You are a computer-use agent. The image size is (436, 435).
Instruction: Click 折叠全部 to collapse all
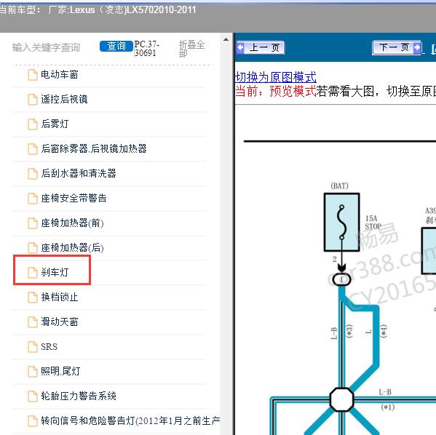[x=191, y=49]
